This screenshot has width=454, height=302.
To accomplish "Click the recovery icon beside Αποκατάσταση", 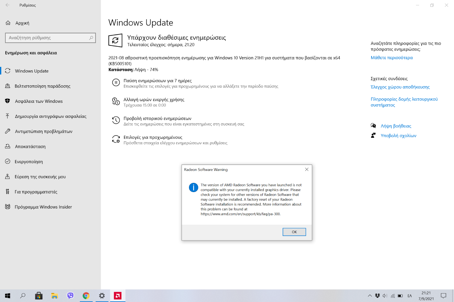I will pos(8,146).
